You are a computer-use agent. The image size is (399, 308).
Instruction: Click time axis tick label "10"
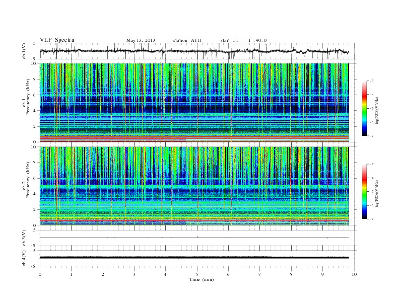pos(354,274)
